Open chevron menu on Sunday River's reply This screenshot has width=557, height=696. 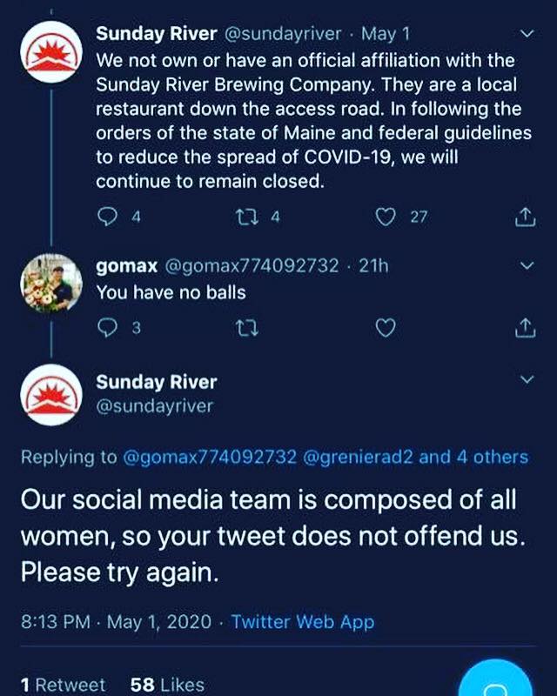(x=527, y=379)
